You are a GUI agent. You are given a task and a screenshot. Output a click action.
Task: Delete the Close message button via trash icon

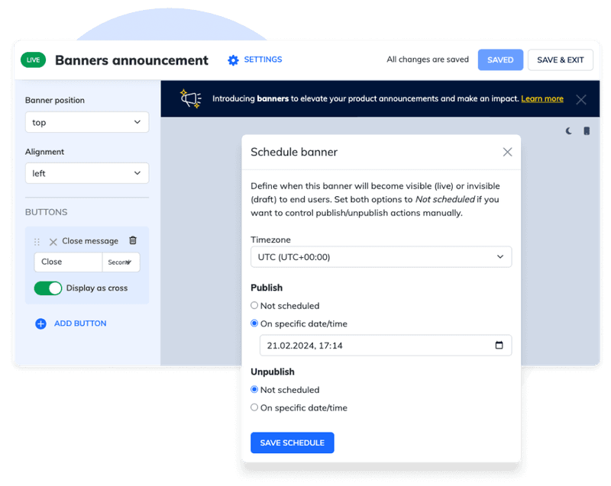tap(133, 240)
